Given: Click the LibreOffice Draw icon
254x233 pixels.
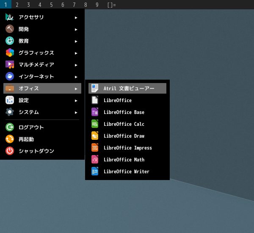Looking at the screenshot, I should click(x=95, y=136).
